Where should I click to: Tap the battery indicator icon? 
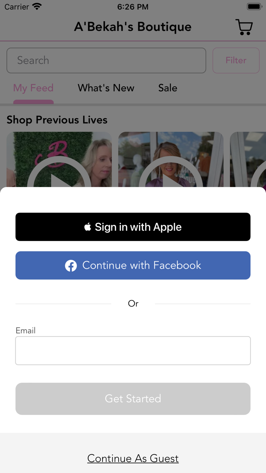coord(254,7)
